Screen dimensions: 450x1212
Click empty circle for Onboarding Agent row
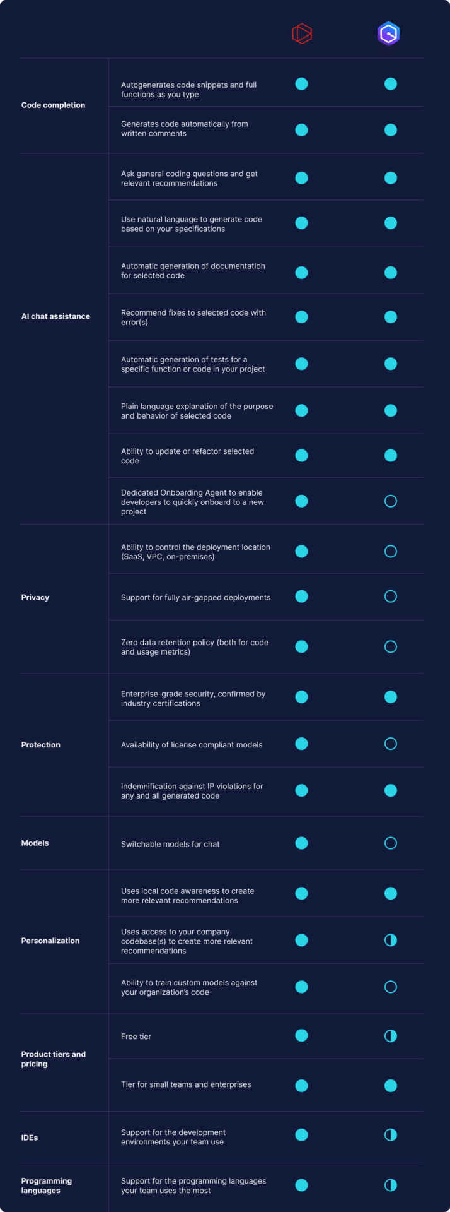tap(391, 501)
